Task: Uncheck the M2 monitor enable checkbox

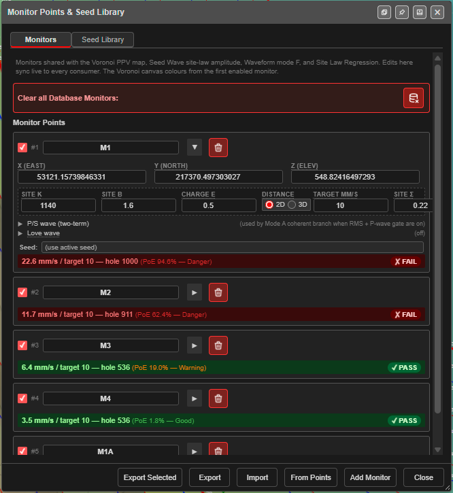Action: coord(22,292)
